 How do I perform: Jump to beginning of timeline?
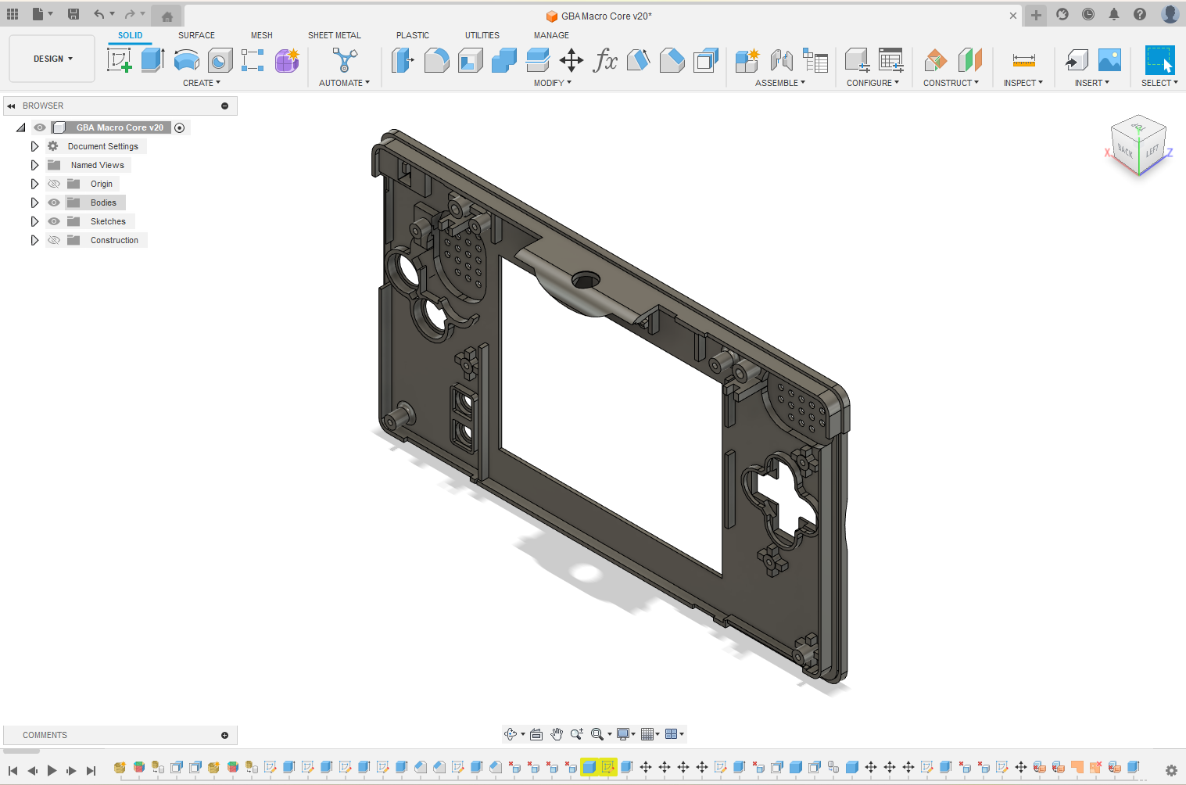coord(13,770)
